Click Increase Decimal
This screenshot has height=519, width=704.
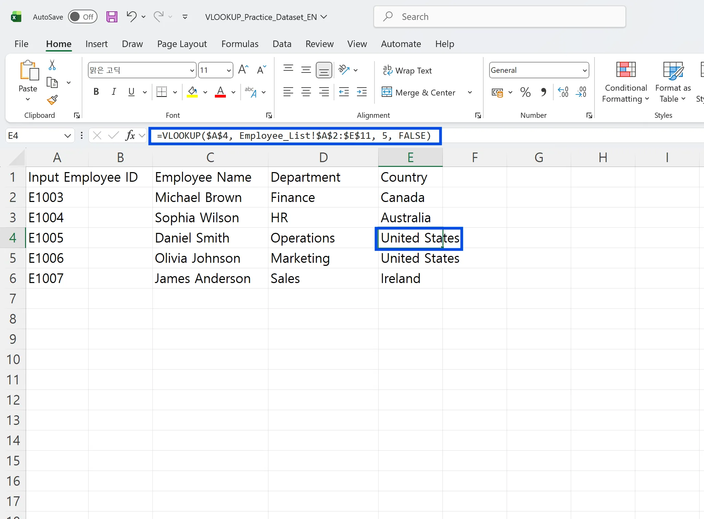coord(563,92)
